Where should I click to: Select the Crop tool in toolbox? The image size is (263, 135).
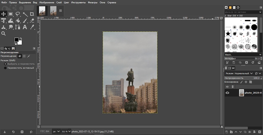coord(32,14)
